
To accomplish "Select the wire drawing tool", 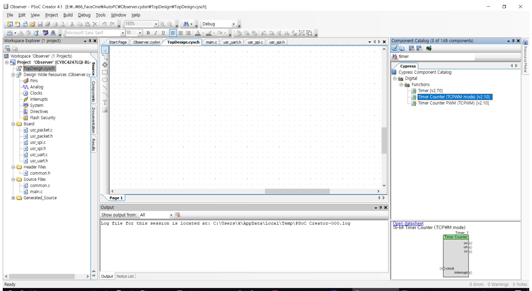I will click(x=105, y=57).
